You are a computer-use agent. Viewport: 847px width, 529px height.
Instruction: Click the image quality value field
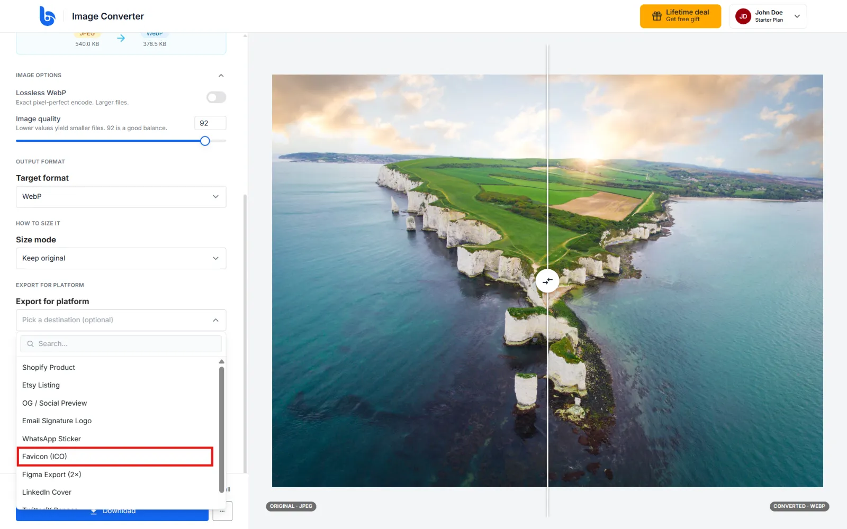[x=210, y=123]
